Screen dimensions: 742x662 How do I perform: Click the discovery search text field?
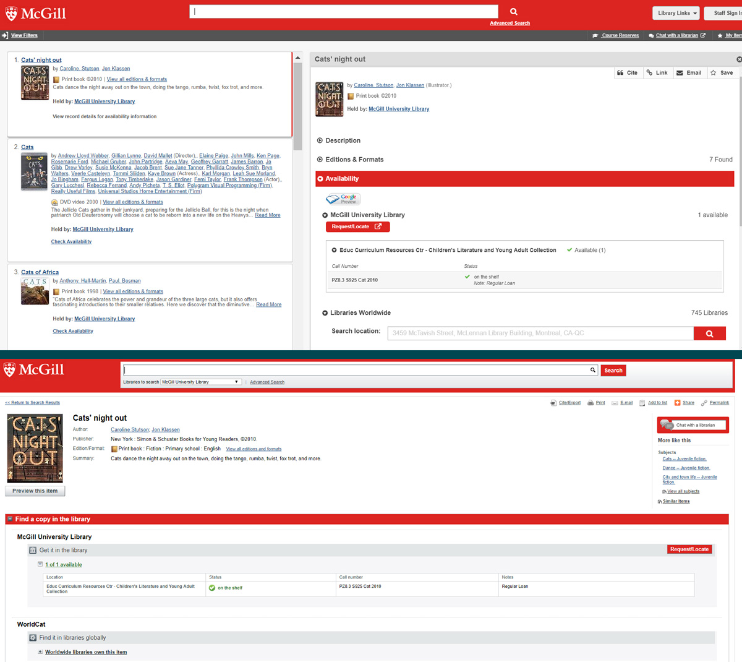point(344,12)
